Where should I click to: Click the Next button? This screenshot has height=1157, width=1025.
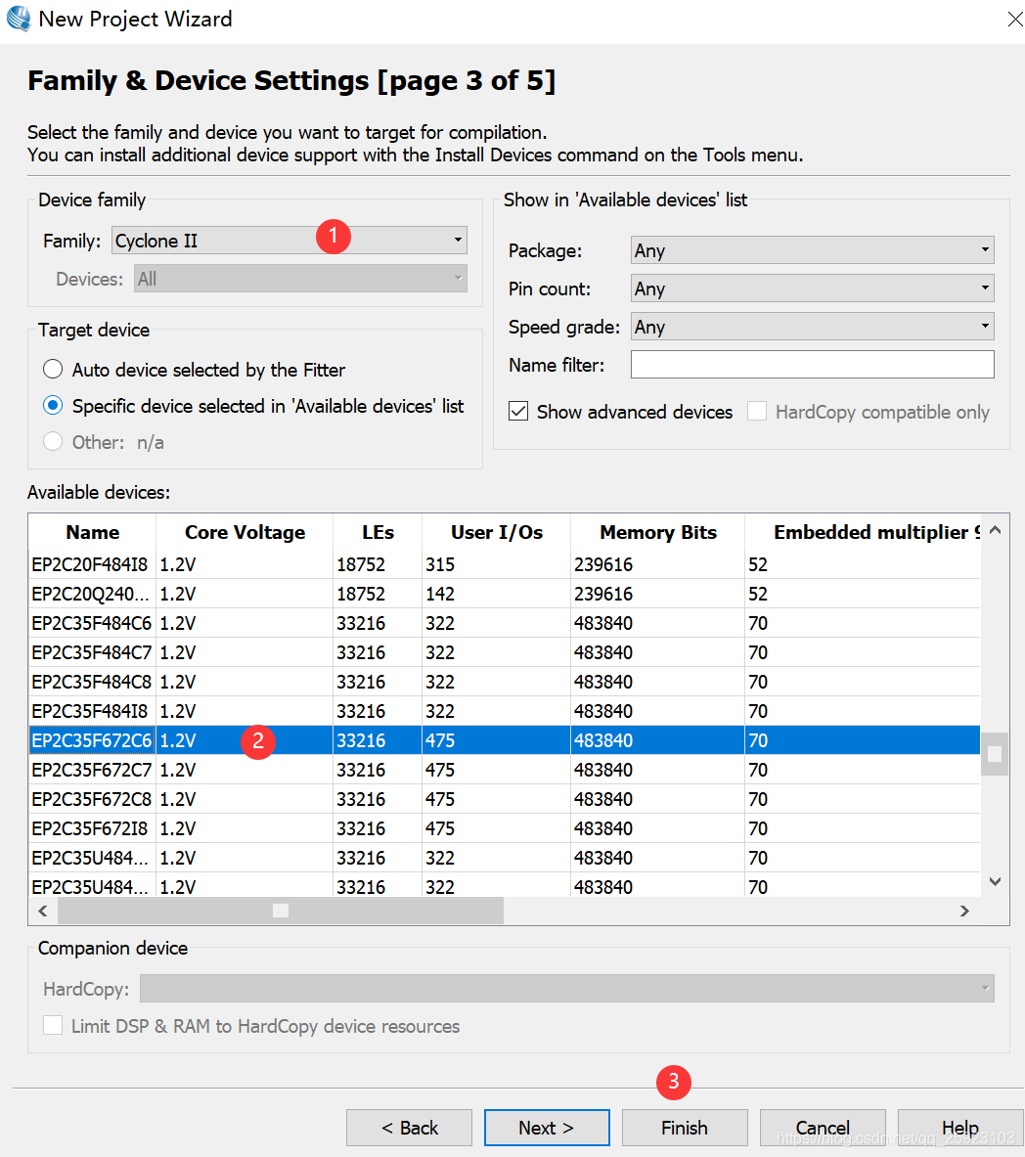coord(547,1128)
